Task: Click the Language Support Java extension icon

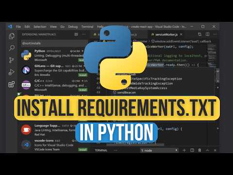Action: (26, 130)
